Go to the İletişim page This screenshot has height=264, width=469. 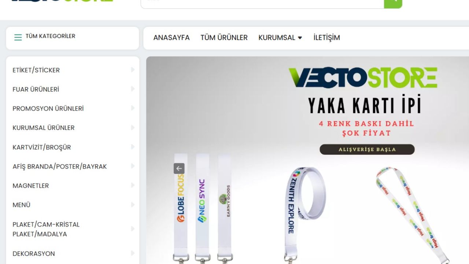point(326,38)
